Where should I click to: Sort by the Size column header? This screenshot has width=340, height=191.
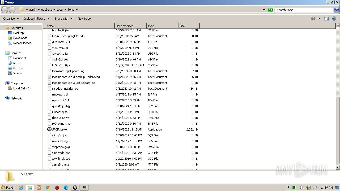(189, 26)
